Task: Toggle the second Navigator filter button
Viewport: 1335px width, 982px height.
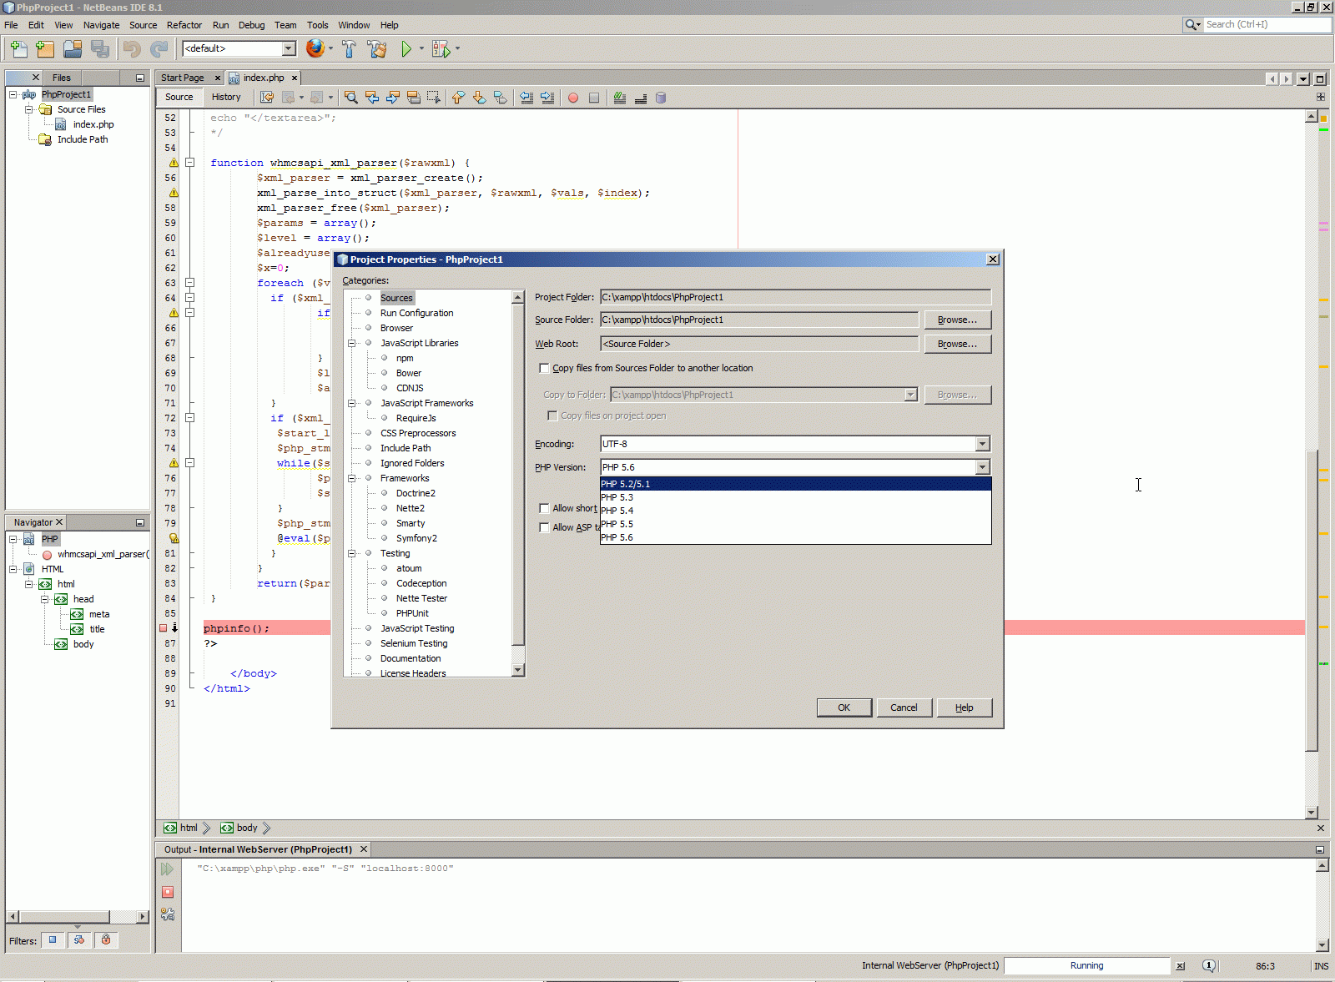Action: (79, 940)
